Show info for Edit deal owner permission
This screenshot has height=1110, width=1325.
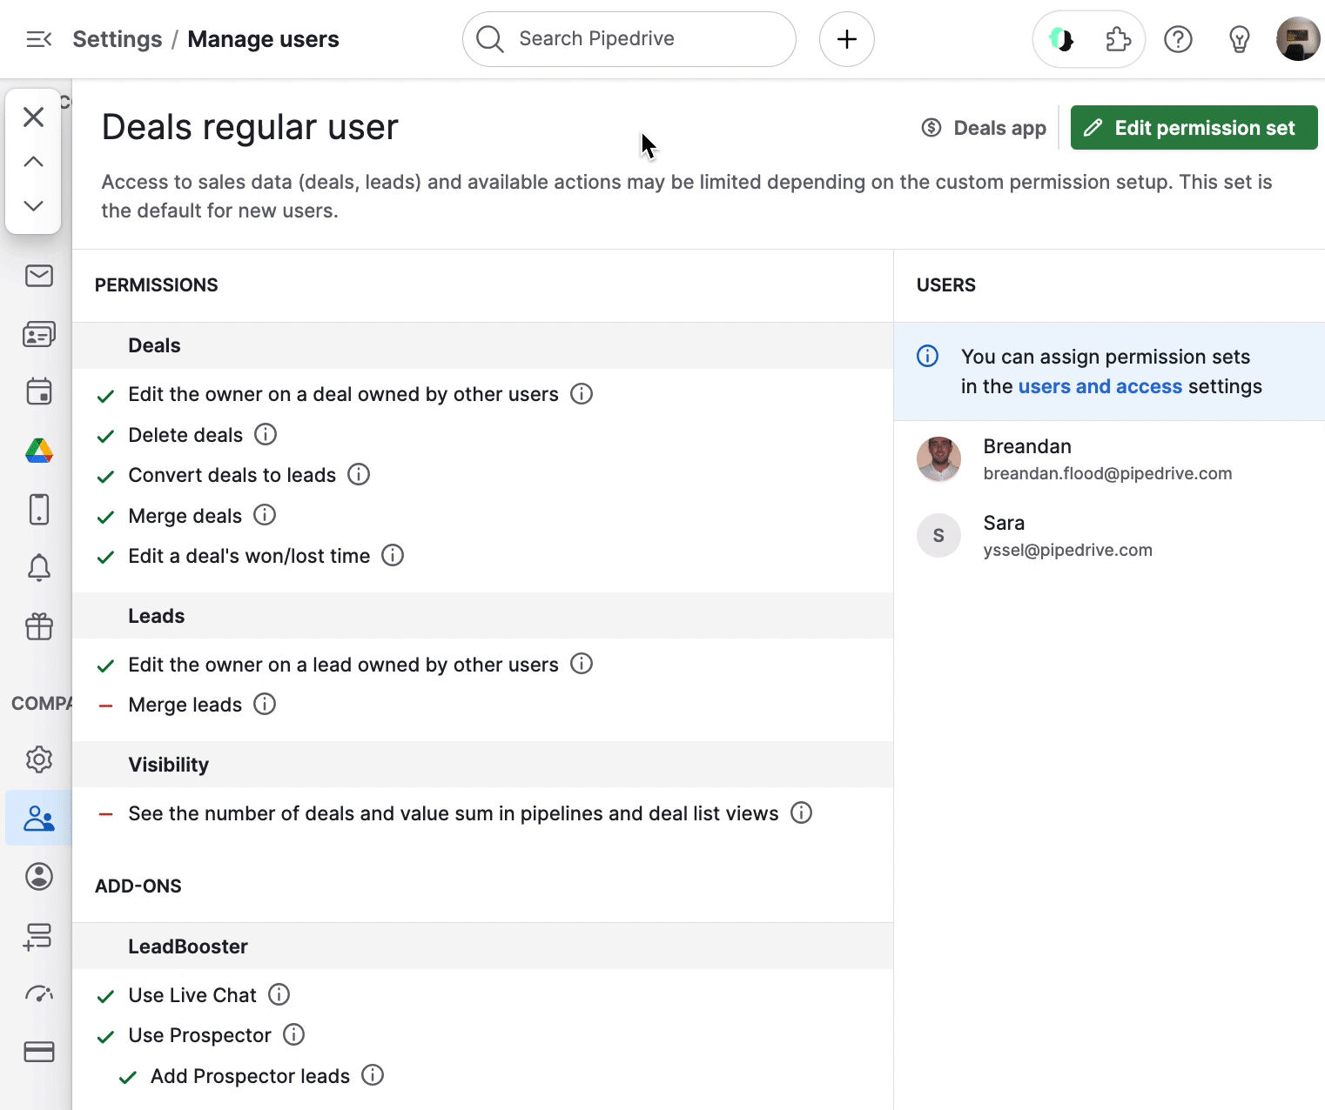coord(582,394)
